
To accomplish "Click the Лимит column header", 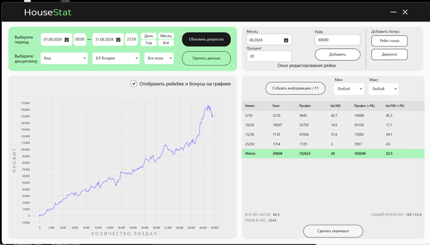I will pos(250,106).
